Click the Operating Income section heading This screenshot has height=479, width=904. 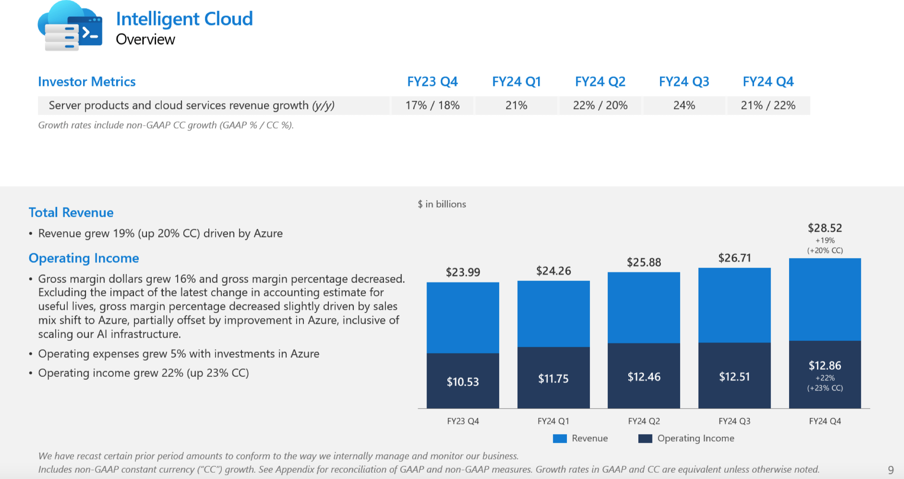point(84,258)
